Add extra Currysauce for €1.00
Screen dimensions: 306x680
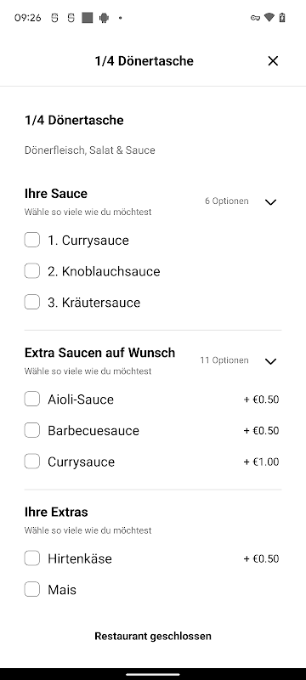pyautogui.click(x=32, y=462)
